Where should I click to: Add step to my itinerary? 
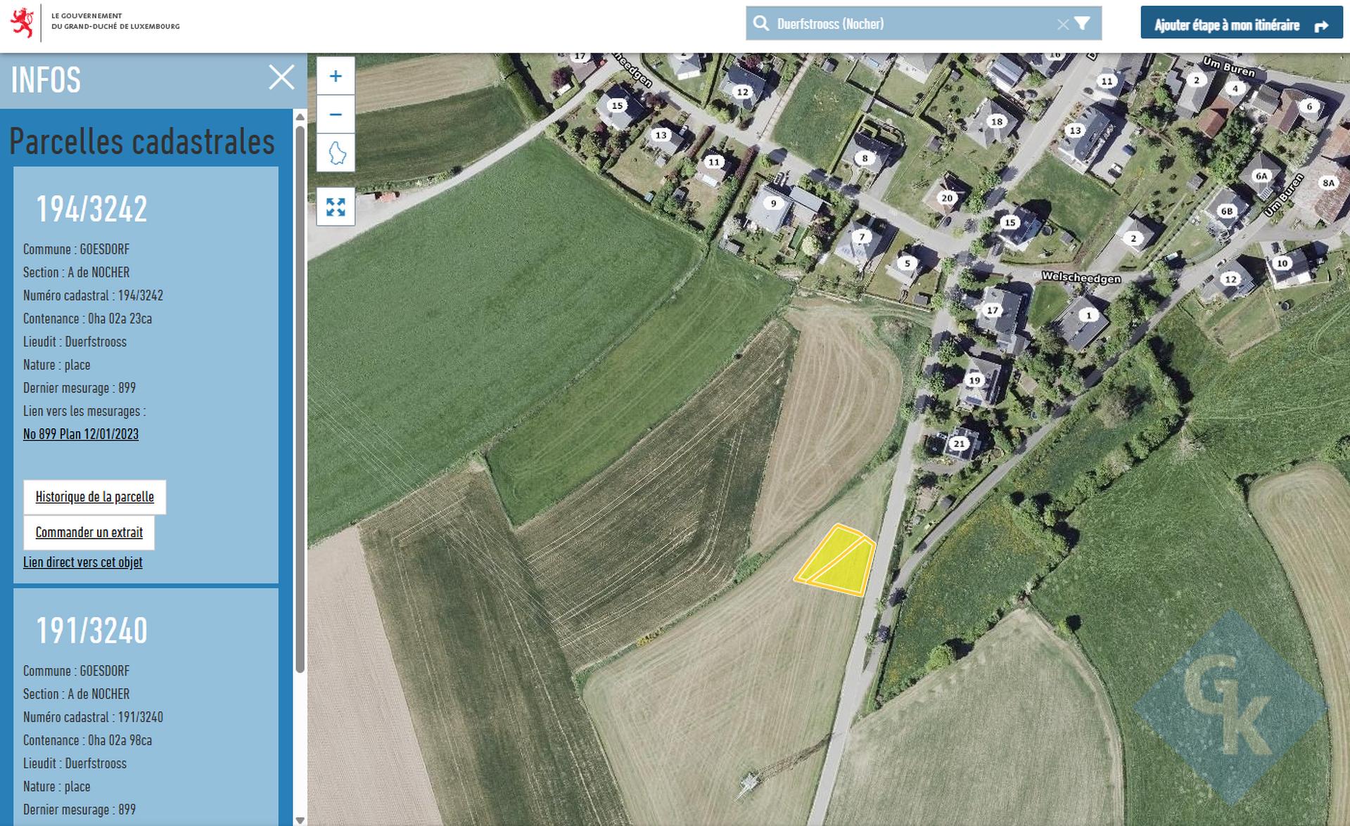[1241, 25]
